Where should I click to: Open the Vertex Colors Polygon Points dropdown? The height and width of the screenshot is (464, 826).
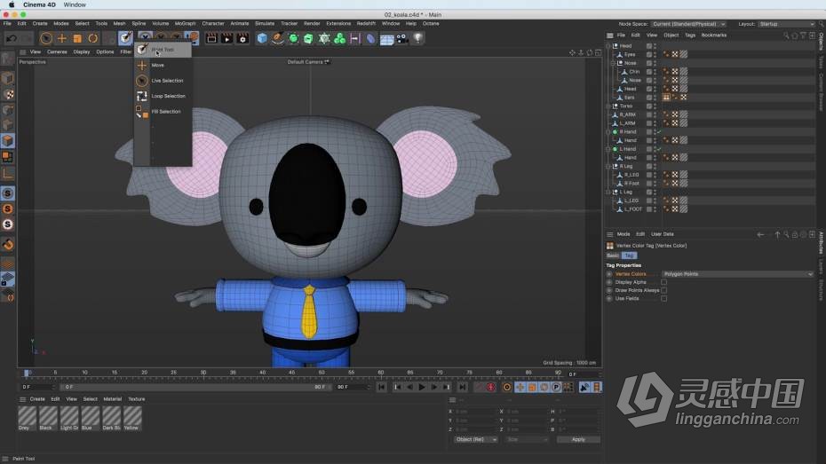(x=737, y=274)
